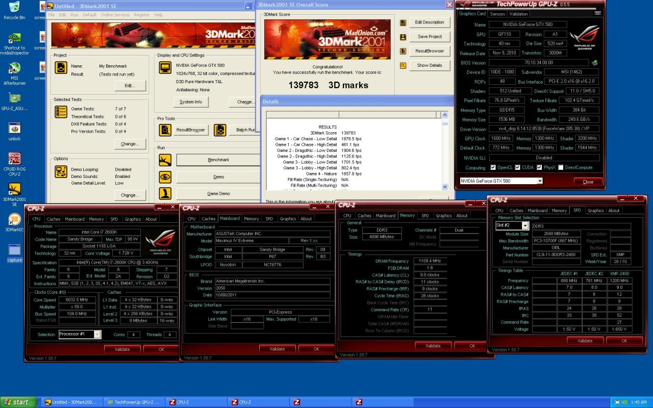Viewport: 653px width, 408px height.
Task: Open the File menu in 3DMark2001
Action: click(x=51, y=15)
